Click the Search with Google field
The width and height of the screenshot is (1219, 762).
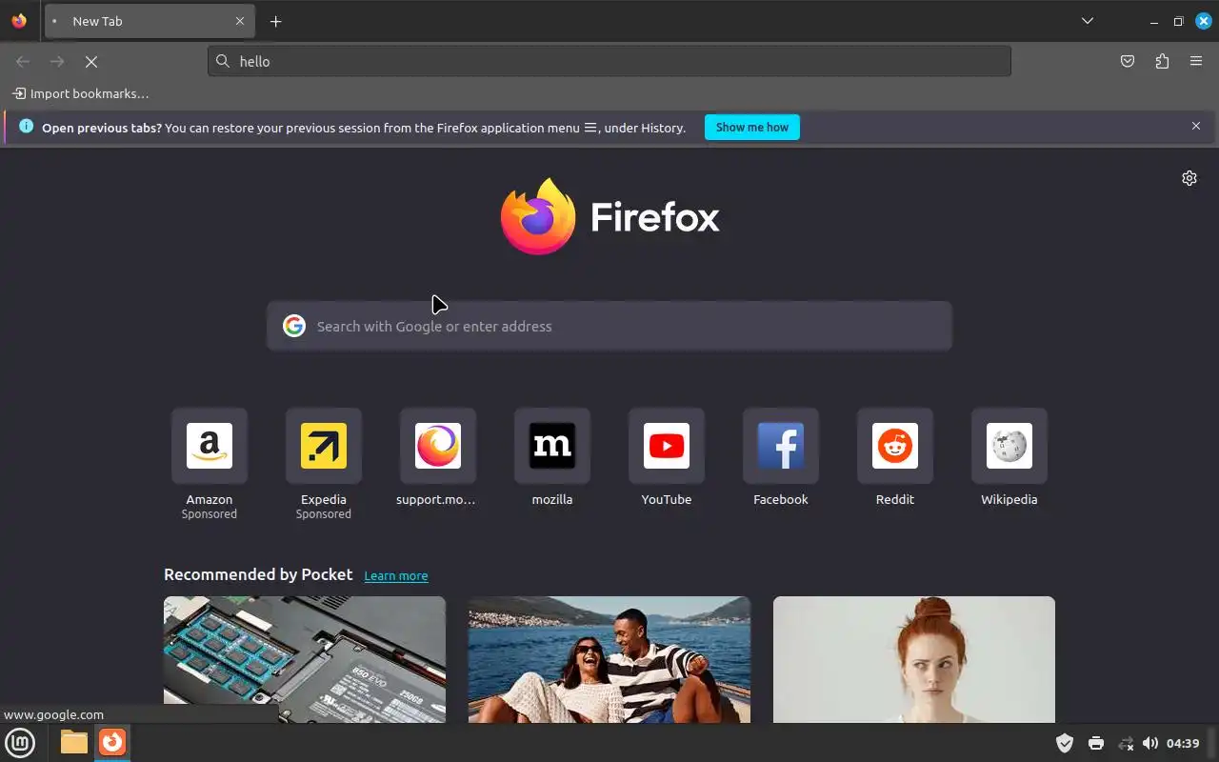click(x=609, y=326)
